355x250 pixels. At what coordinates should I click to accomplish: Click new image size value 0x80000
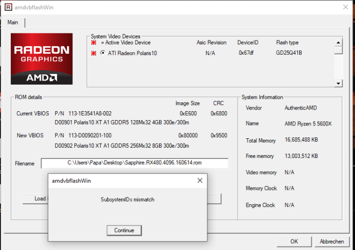tap(188, 135)
